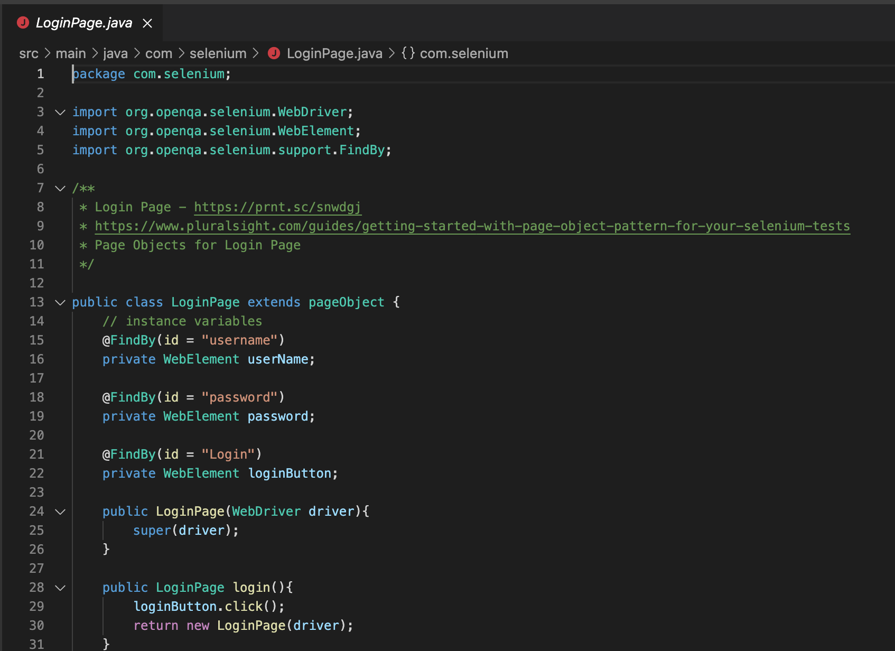This screenshot has width=895, height=651.
Task: Click the '// instance variables' comment
Action: tap(182, 321)
